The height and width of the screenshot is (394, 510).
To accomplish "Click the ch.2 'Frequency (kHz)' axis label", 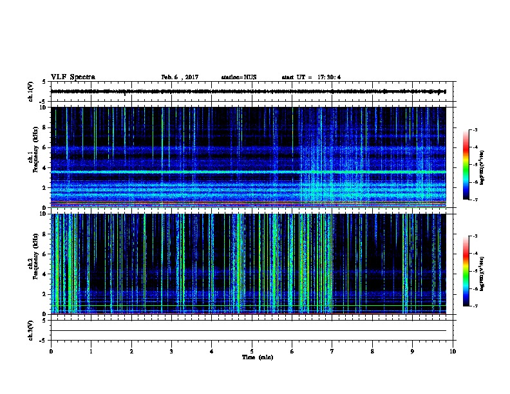I will (35, 256).
